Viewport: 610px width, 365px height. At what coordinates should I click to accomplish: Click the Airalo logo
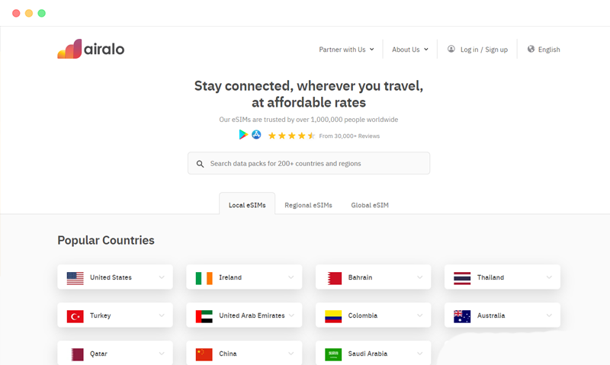coord(91,49)
